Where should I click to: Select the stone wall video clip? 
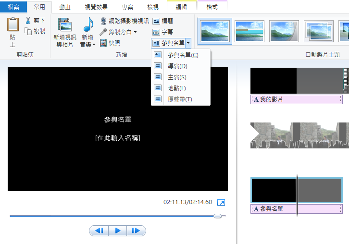299,135
